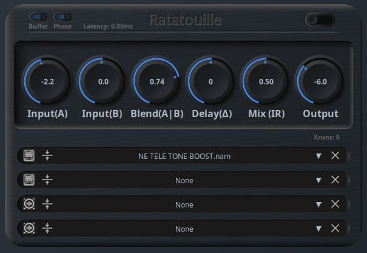This screenshot has width=367, height=253.
Task: Click the Blend(A|B) knob showing 0.74
Action: point(157,81)
